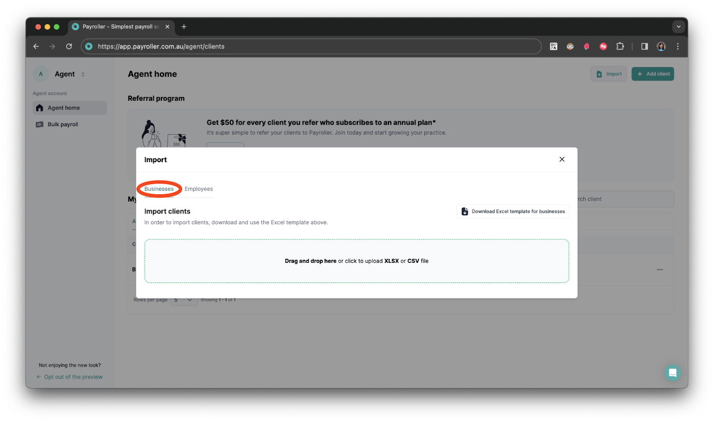This screenshot has height=422, width=714.
Task: Open the Chrome three-dot menu
Action: [x=677, y=46]
